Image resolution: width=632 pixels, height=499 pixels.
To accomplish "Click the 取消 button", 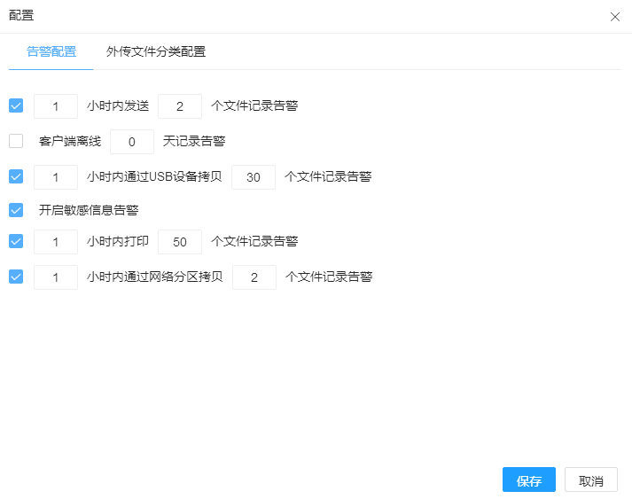I will click(590, 480).
